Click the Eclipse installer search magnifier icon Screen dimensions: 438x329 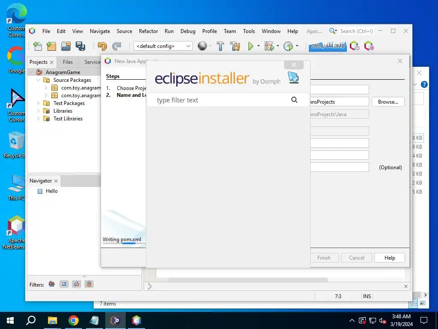click(294, 99)
